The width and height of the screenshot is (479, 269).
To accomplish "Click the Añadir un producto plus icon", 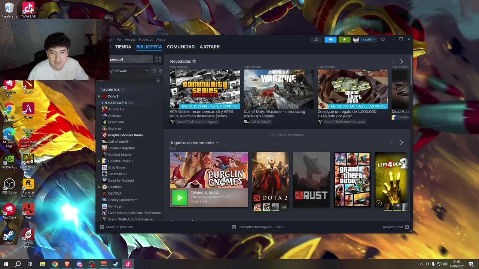I will 102,227.
